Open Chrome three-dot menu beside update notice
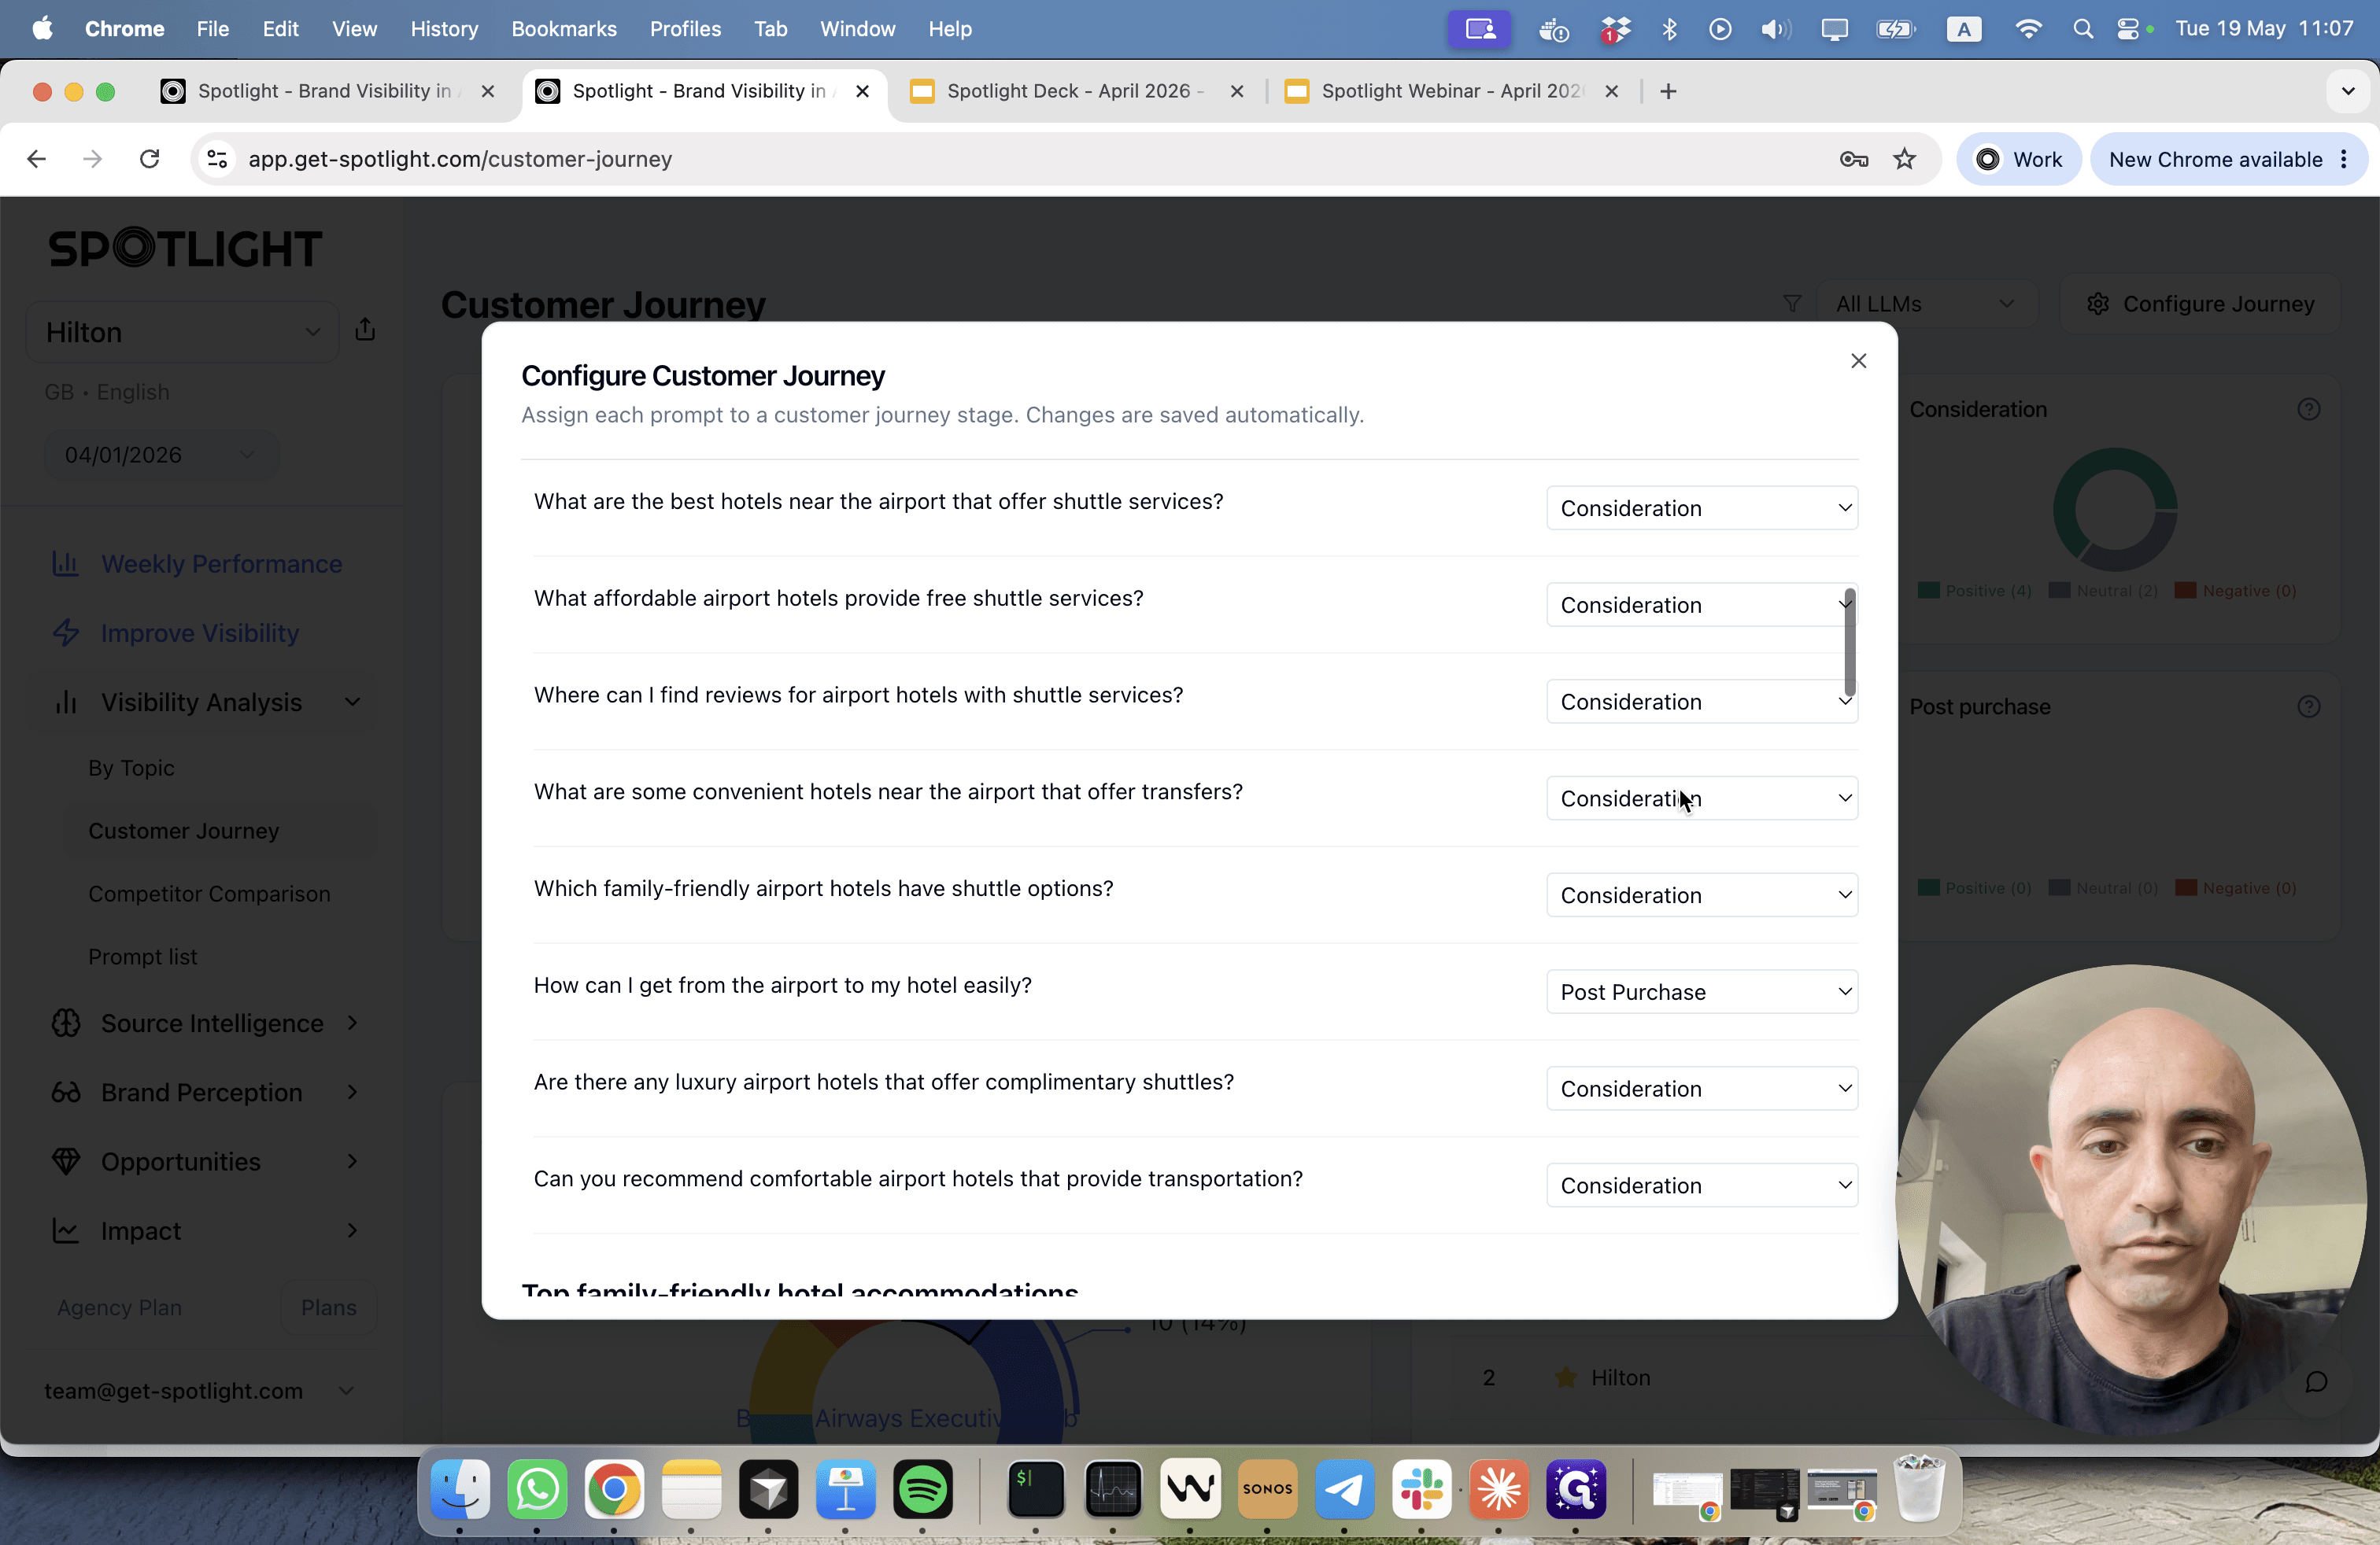This screenshot has width=2380, height=1545. 2344,159
